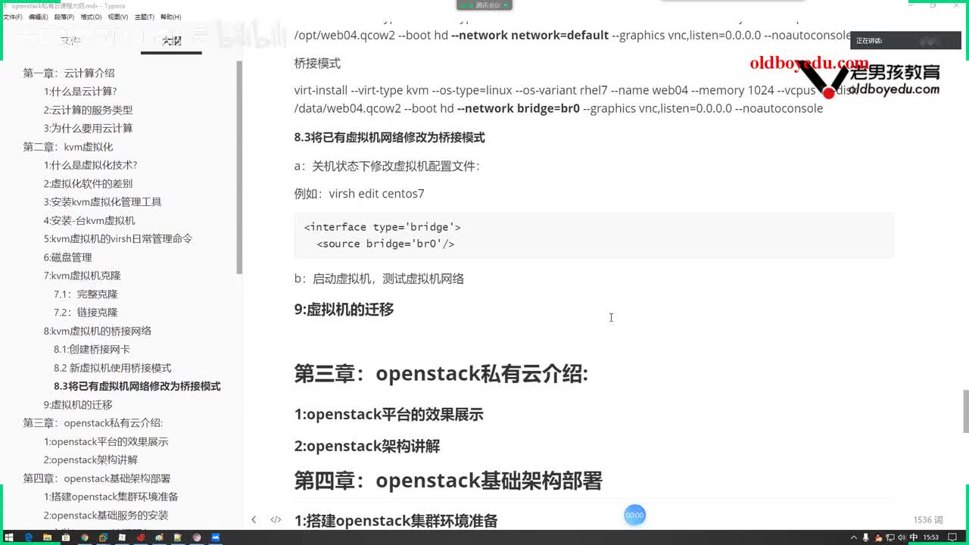
Task: Jump to outline item 1:openstack平台的效果展示
Action: pos(106,441)
